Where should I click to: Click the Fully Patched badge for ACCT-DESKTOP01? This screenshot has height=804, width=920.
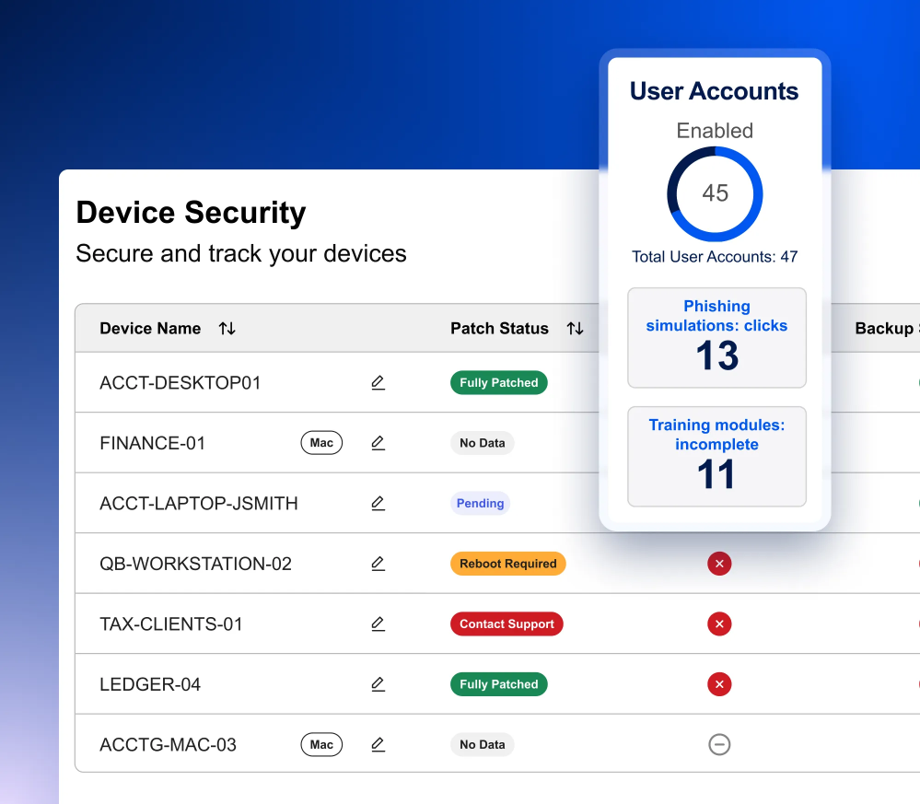[498, 382]
